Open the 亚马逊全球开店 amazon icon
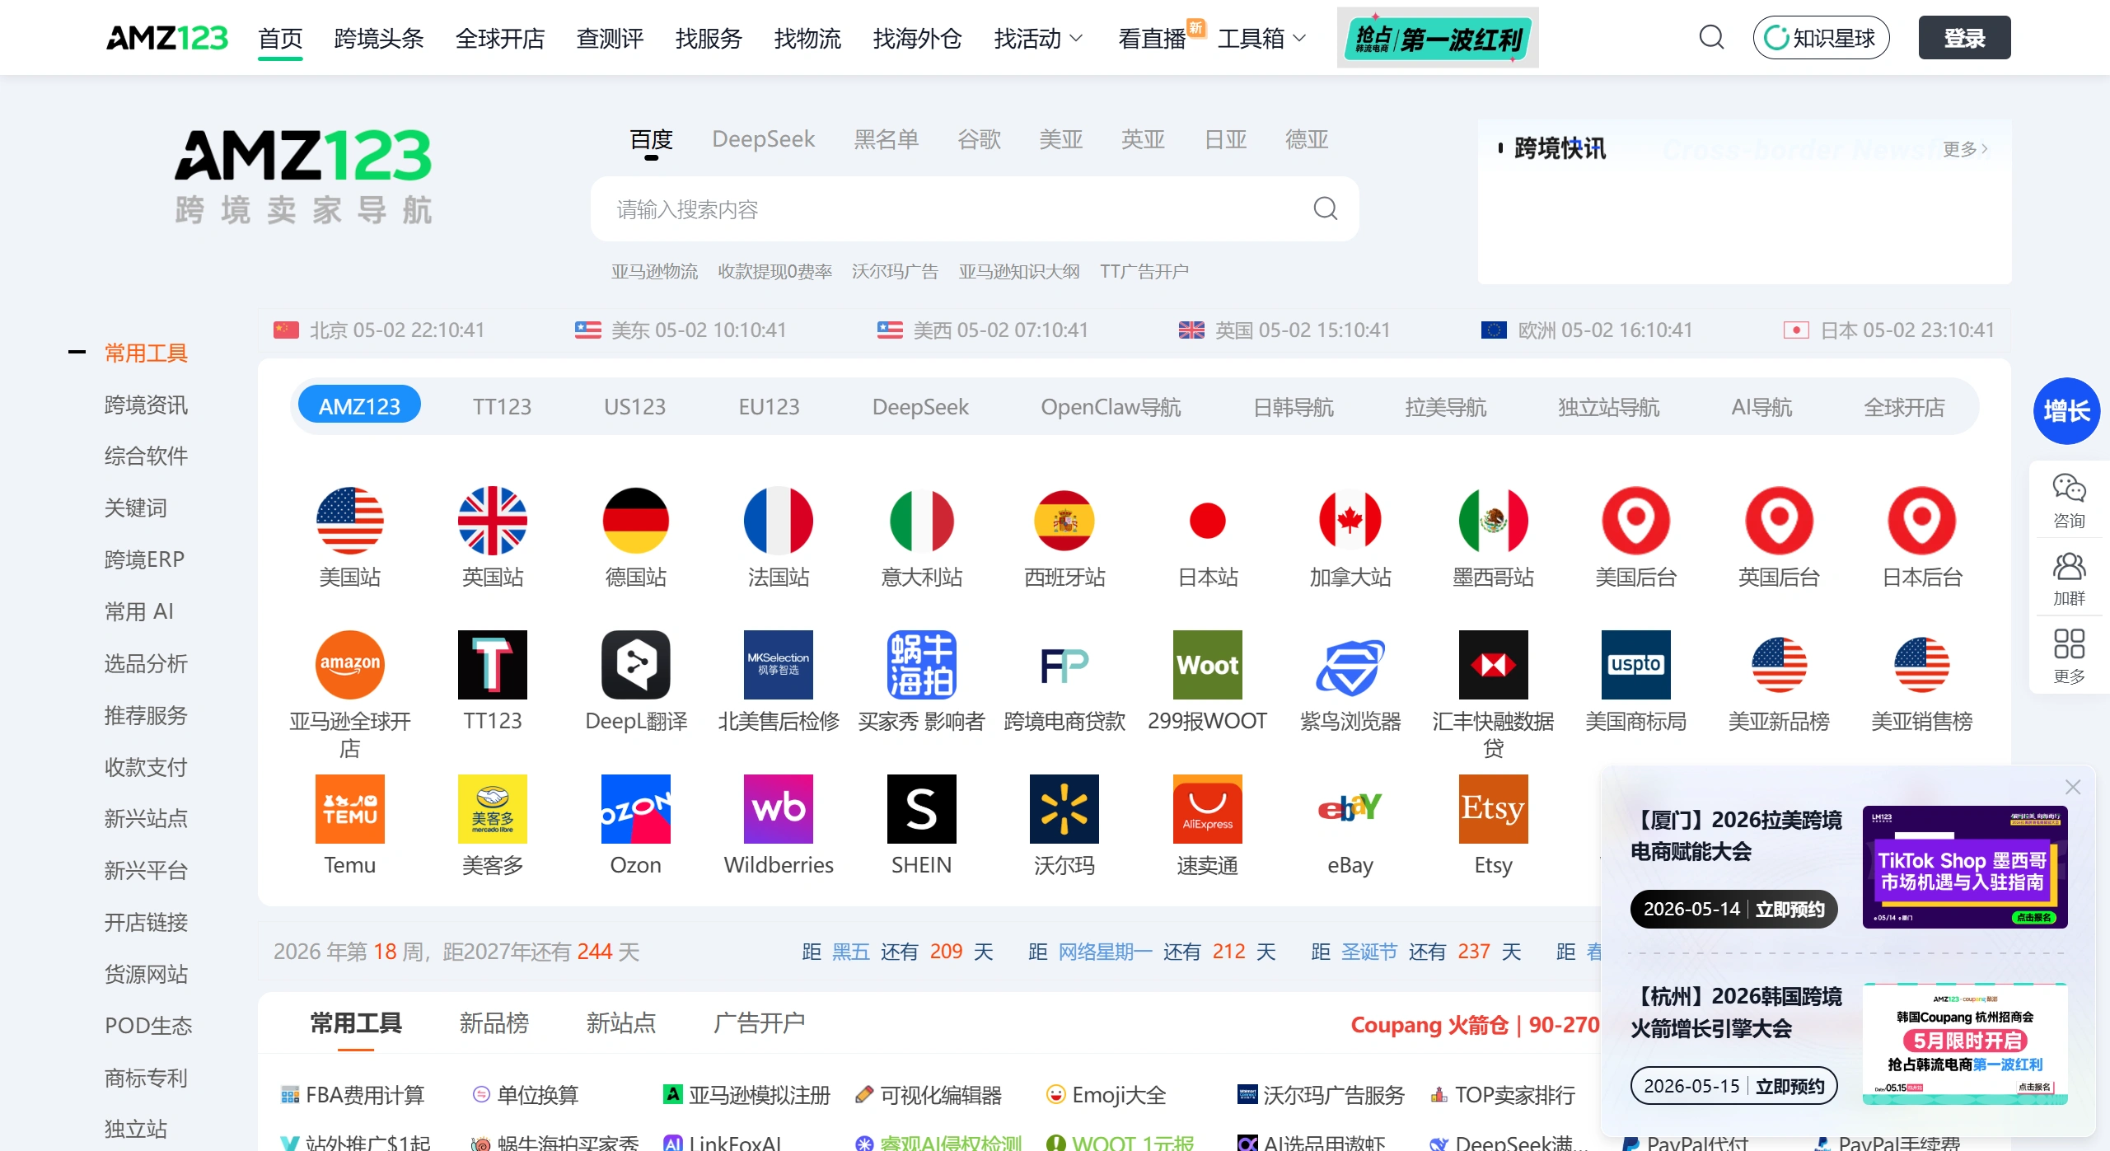Image resolution: width=2110 pixels, height=1151 pixels. [349, 665]
